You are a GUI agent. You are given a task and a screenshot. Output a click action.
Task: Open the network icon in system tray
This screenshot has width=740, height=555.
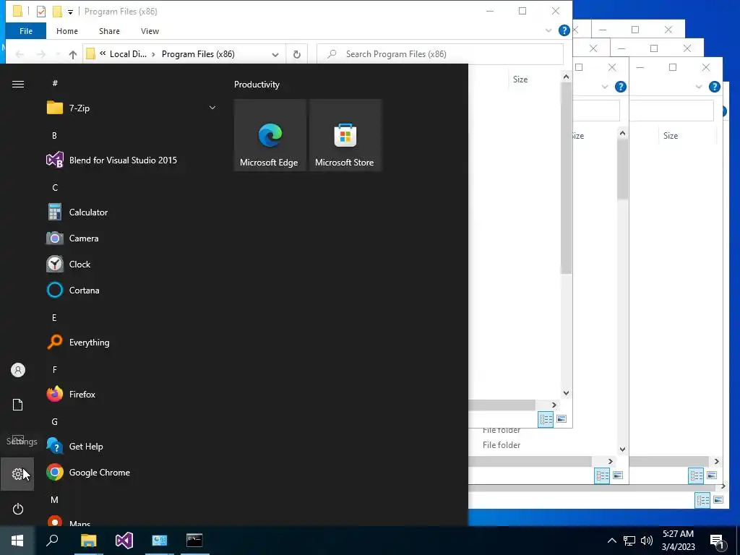[629, 541]
